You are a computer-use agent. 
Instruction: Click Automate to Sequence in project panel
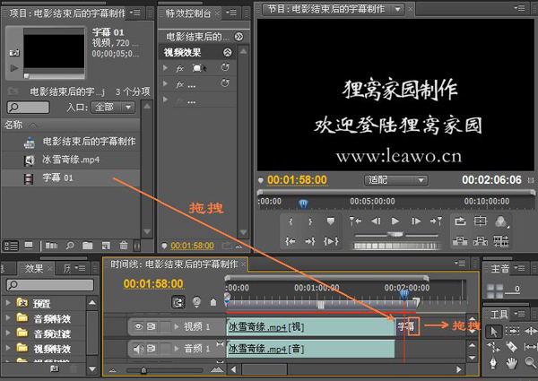(x=51, y=246)
